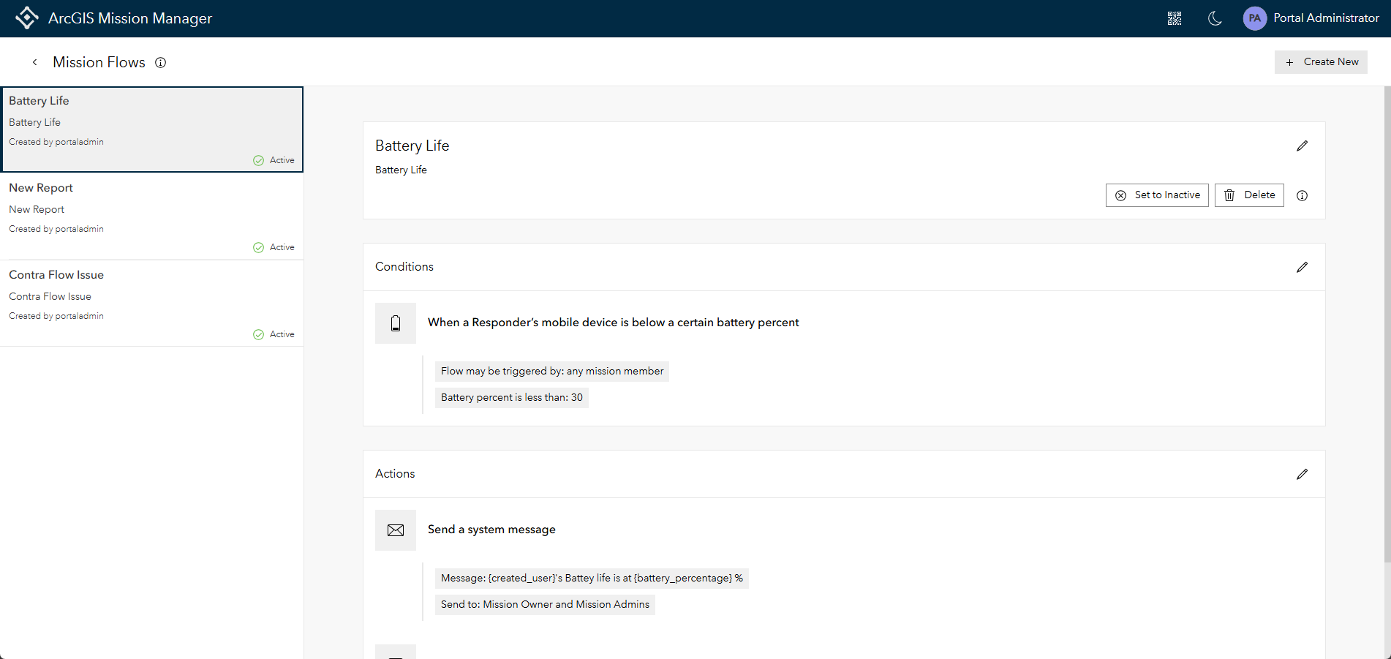Toggle dark mode with the moon icon
Image resolution: width=1391 pixels, height=659 pixels.
(1215, 18)
